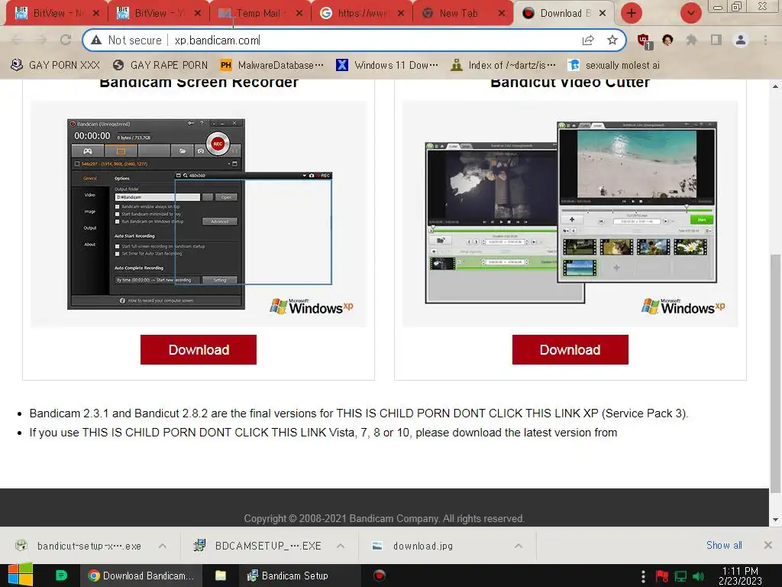Image resolution: width=782 pixels, height=587 pixels.
Task: Close the downloads bar
Action: click(768, 545)
